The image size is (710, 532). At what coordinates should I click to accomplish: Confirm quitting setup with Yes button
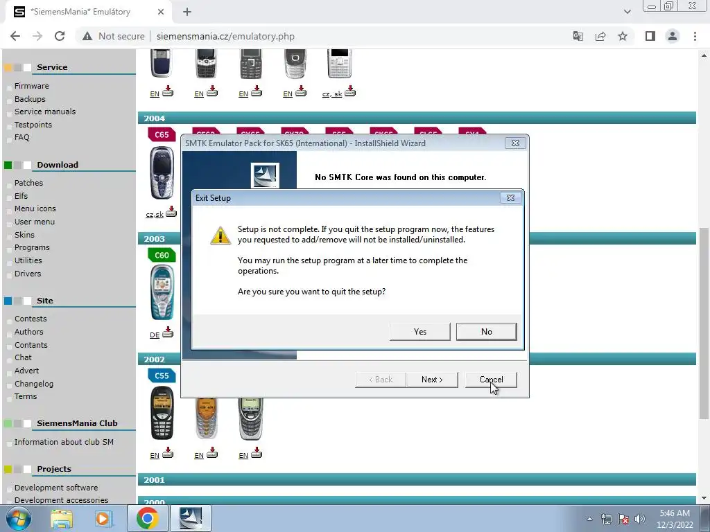coord(419,332)
